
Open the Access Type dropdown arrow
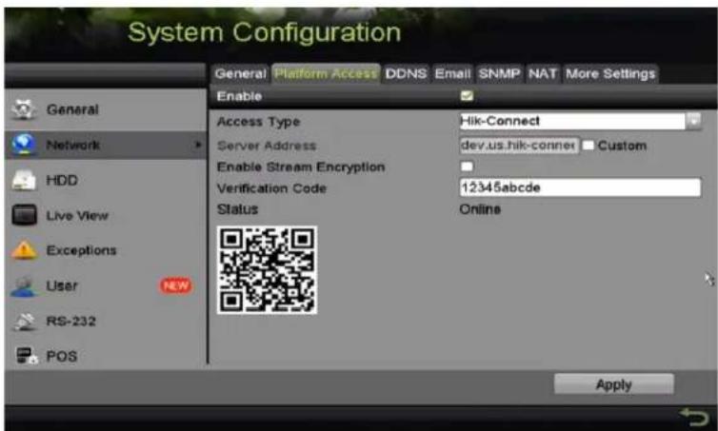(x=693, y=121)
